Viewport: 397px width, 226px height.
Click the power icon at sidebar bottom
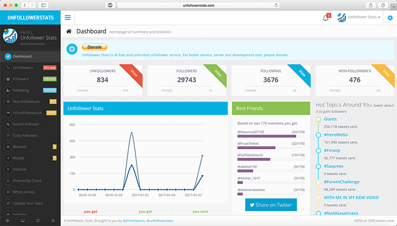53,220
